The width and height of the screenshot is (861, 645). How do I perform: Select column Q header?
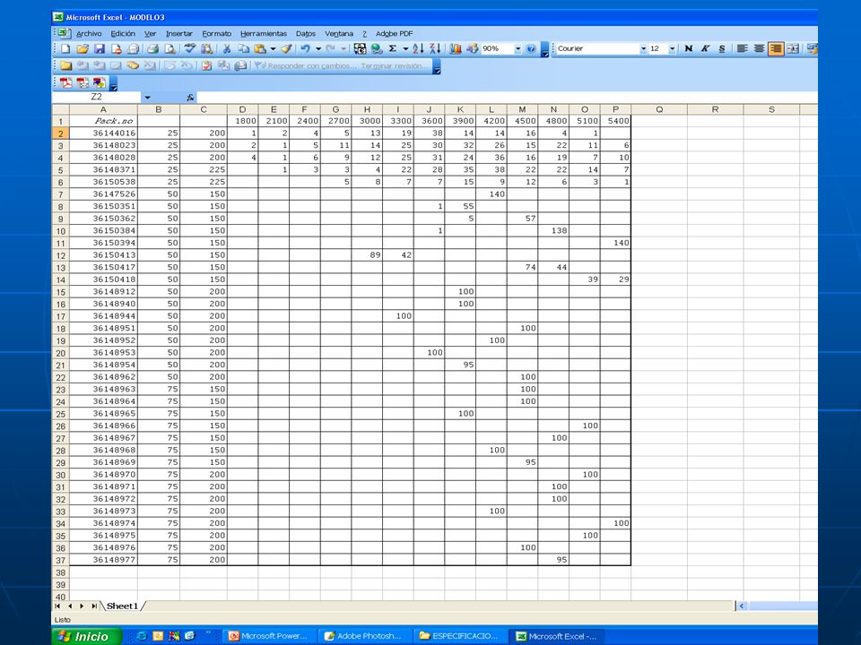[659, 109]
